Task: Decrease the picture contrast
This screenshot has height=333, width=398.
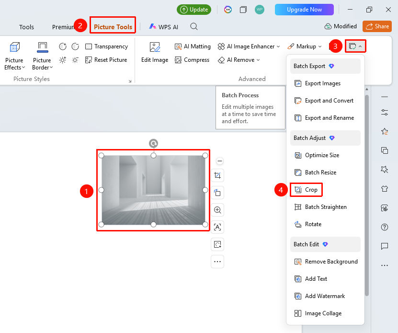Action: (75, 46)
